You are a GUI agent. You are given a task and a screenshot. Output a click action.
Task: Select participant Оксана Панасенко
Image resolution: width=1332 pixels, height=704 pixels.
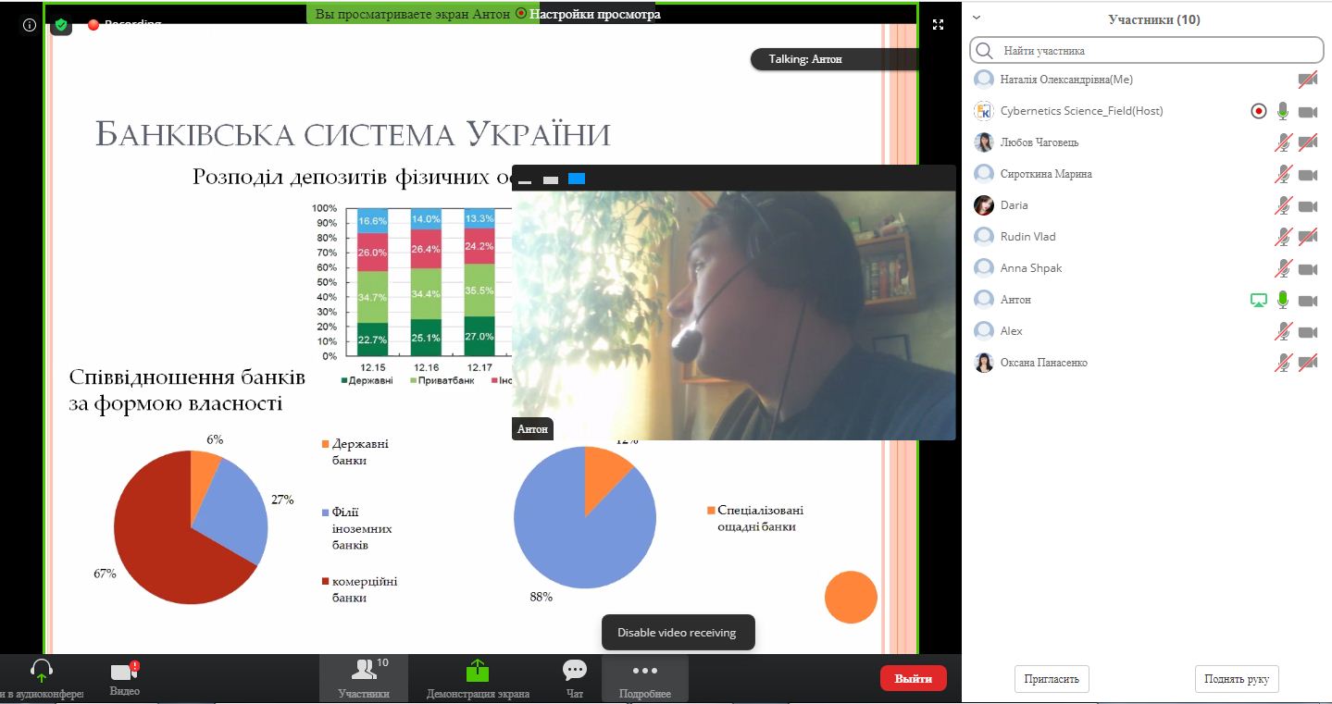pos(1146,363)
